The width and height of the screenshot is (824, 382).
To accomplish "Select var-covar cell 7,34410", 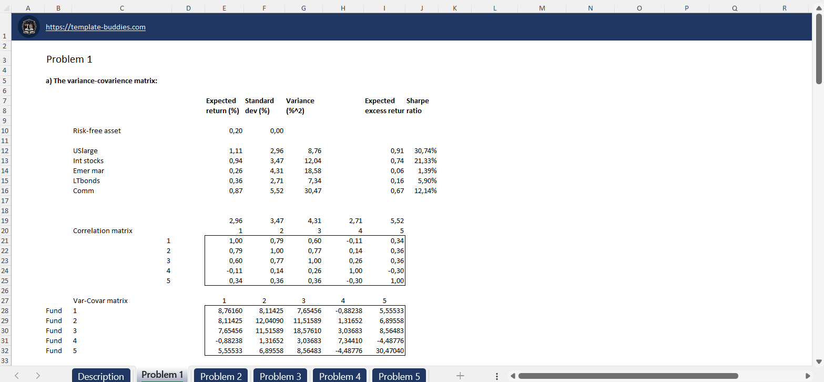I will click(350, 341).
